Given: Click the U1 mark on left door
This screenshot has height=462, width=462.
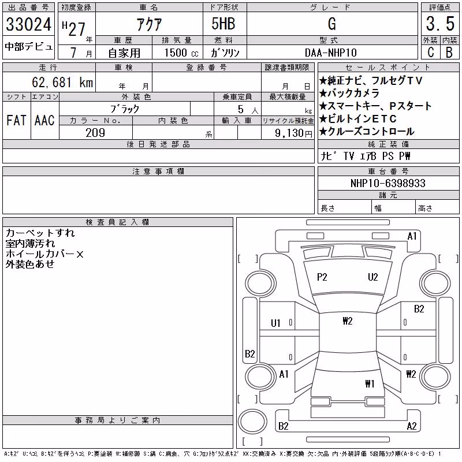Looking at the screenshot, I should [275, 323].
